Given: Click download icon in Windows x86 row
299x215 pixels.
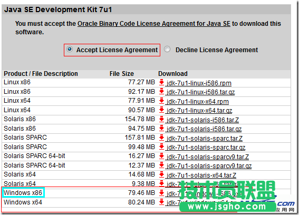Looking at the screenshot, I should (x=161, y=193).
